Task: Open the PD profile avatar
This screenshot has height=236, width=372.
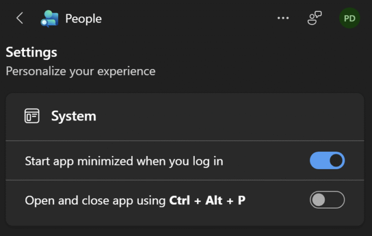Action: [350, 18]
